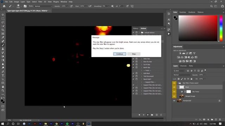
Task: Toggle checkmark for Edit Mask action
Action: click(x=133, y=73)
